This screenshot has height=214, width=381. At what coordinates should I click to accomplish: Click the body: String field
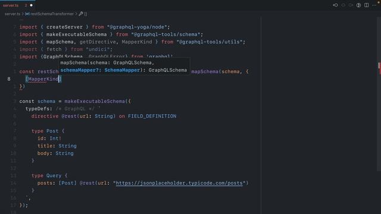coord(55,153)
